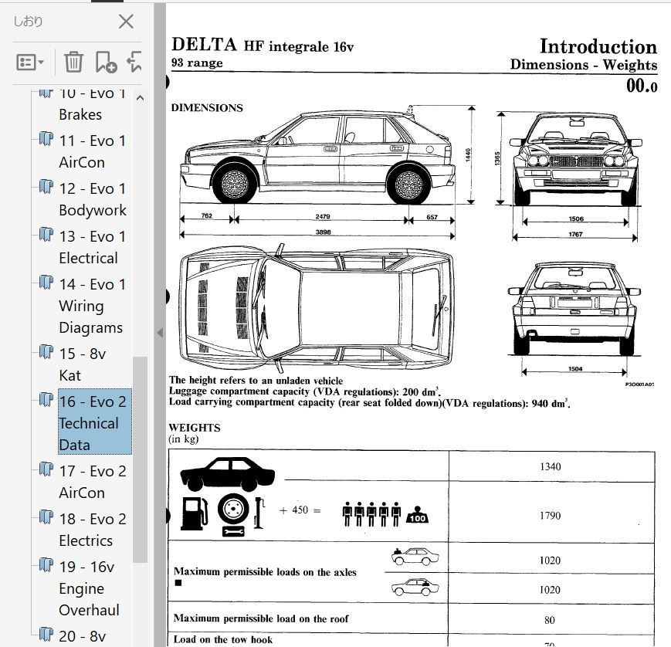Click 'Maximum permissible load on the roof' text

[x=261, y=618]
